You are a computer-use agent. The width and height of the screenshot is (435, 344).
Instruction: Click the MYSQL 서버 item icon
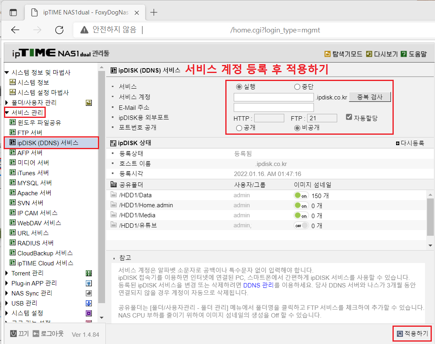point(12,182)
